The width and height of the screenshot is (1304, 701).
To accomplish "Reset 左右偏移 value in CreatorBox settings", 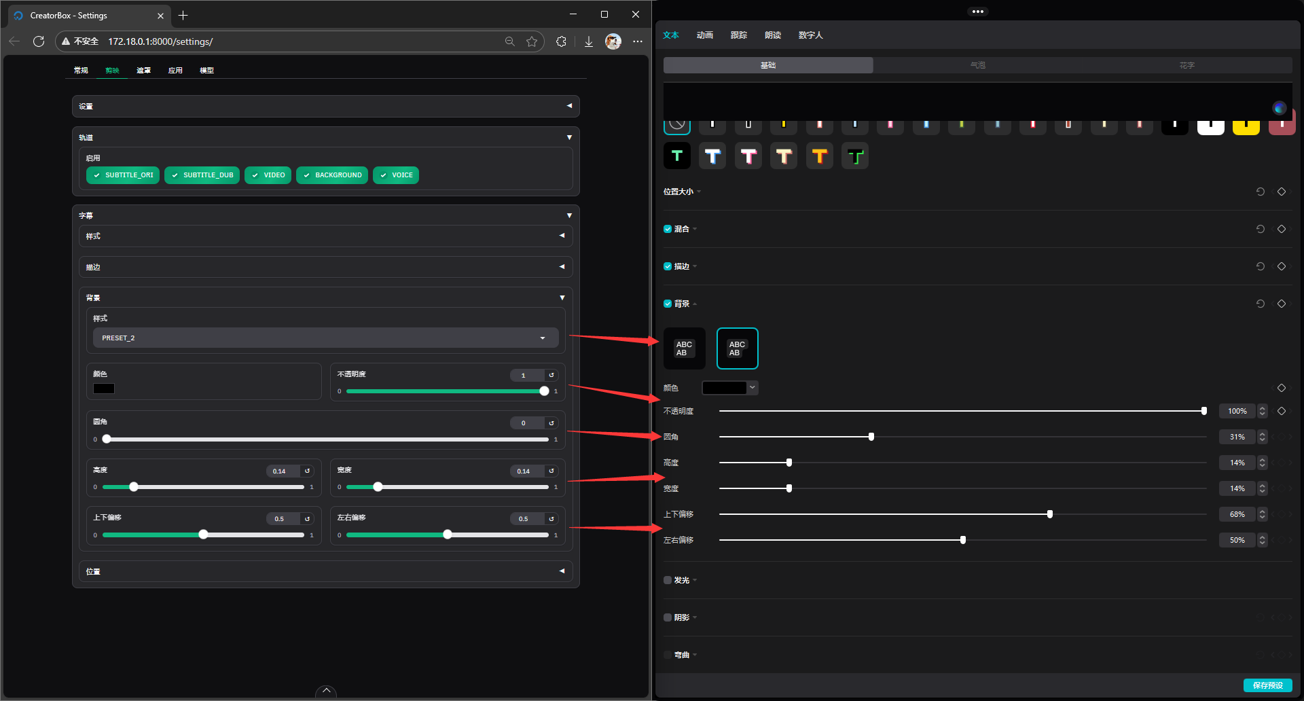I will coord(551,519).
